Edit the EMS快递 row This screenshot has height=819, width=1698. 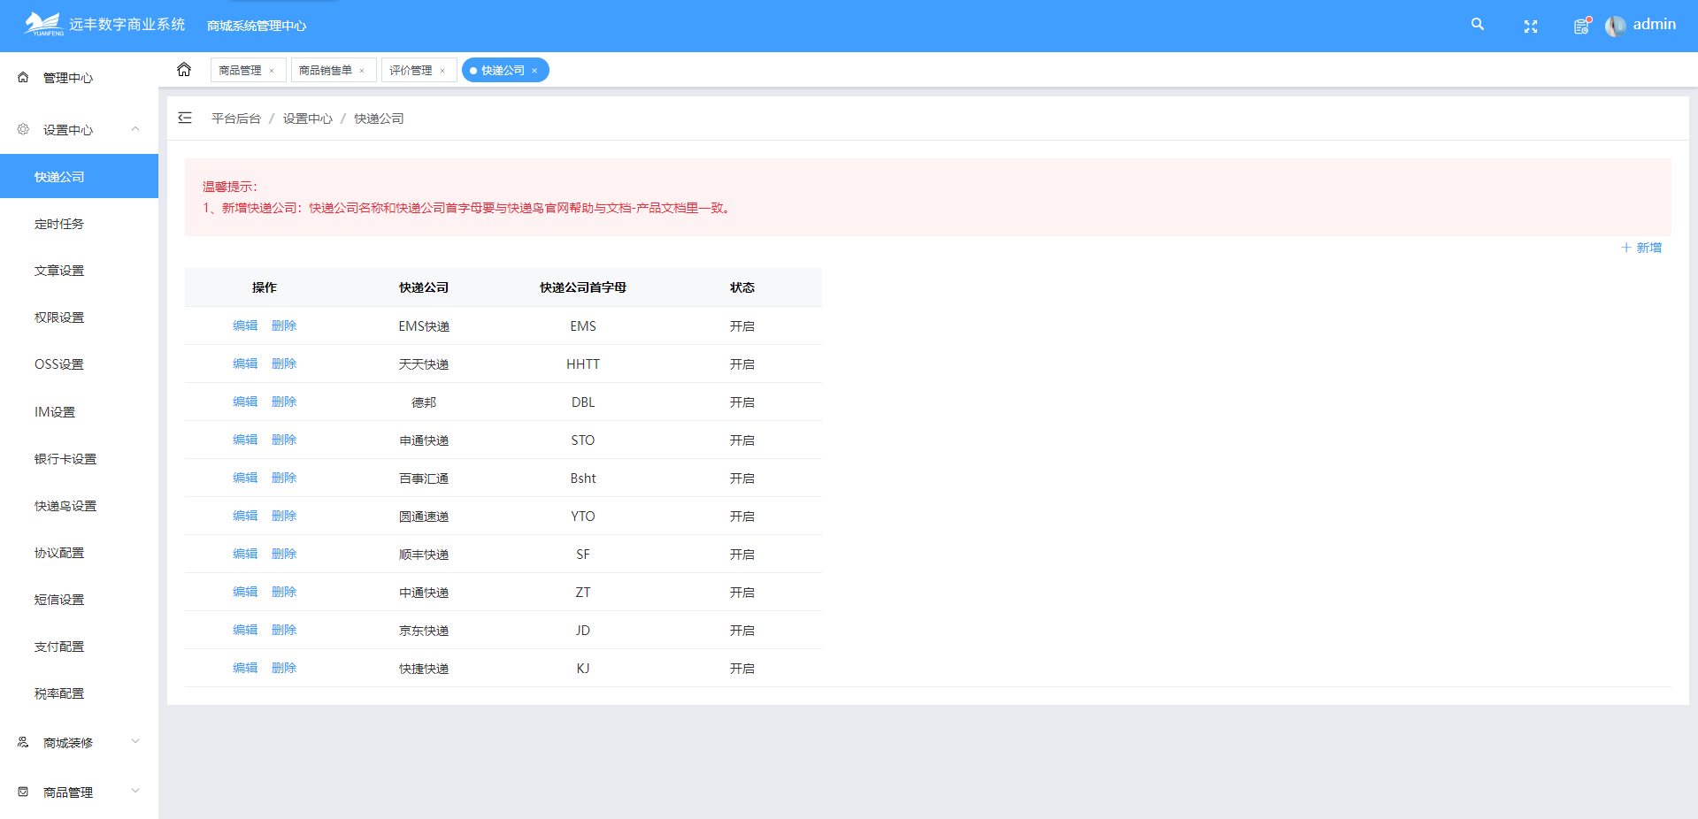click(x=245, y=325)
